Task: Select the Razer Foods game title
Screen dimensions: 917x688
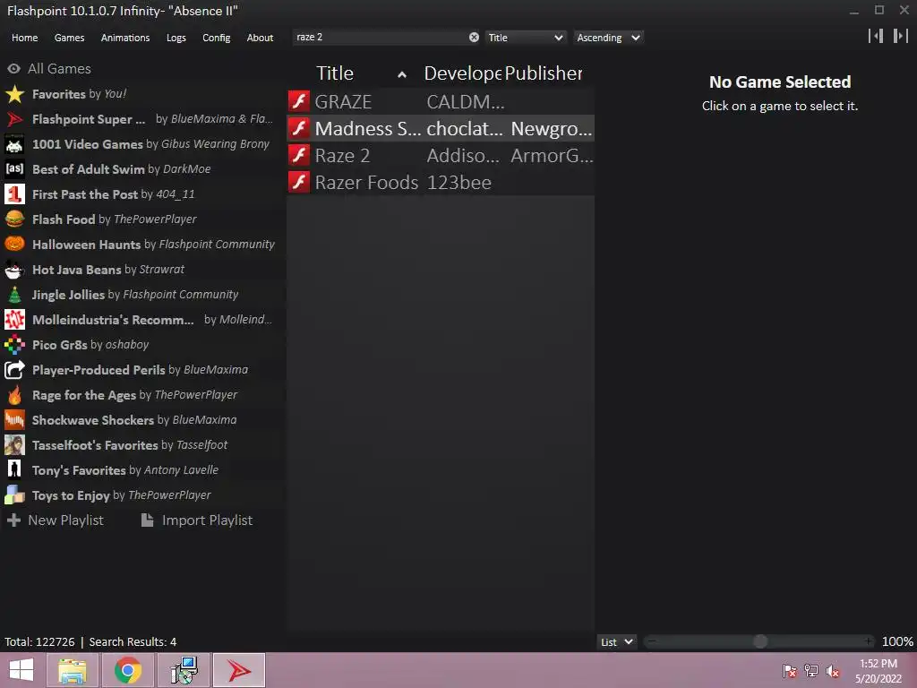Action: pos(366,183)
